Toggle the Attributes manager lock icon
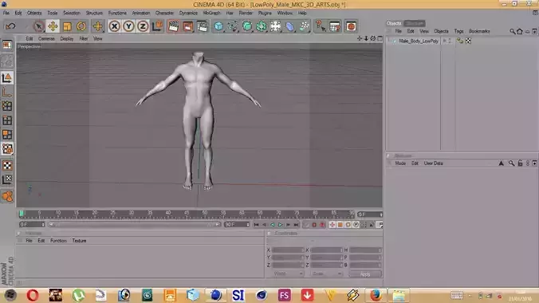This screenshot has height=303, width=539. coord(520,163)
